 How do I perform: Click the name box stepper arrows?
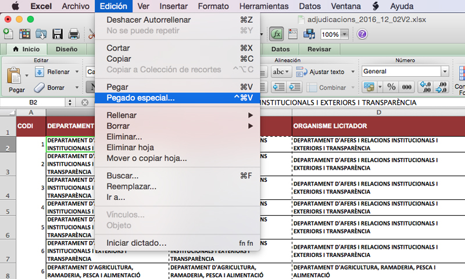coord(70,102)
